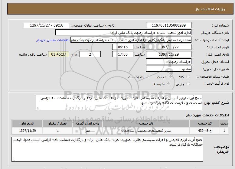Click the تعداد / مقدار column header
This screenshot has width=235, height=169.
(x=57, y=123)
